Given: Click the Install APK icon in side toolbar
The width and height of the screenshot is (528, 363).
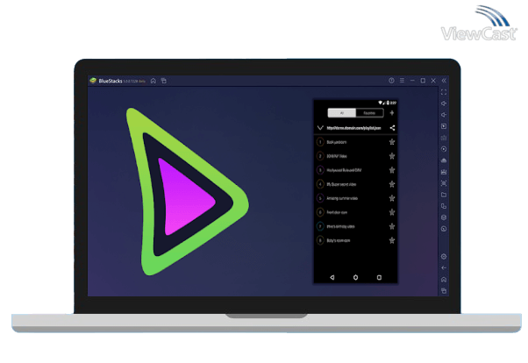Looking at the screenshot, I should coord(444,160).
